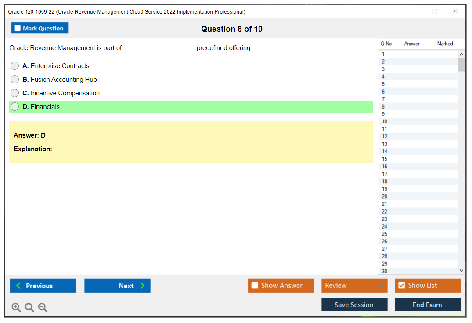472x323 pixels.
Task: Click the question list scroll up arrow
Action: 461,54
